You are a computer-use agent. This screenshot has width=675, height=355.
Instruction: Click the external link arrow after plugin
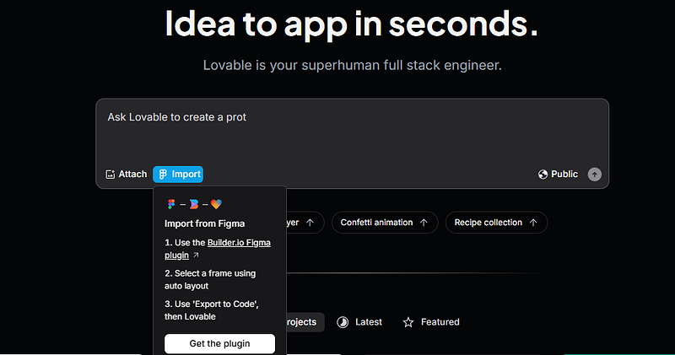pos(196,255)
